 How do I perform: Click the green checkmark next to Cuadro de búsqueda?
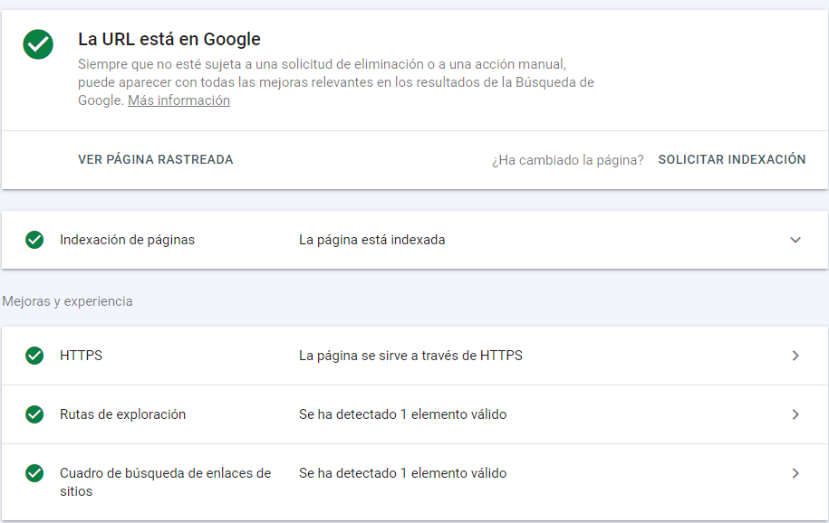(34, 473)
